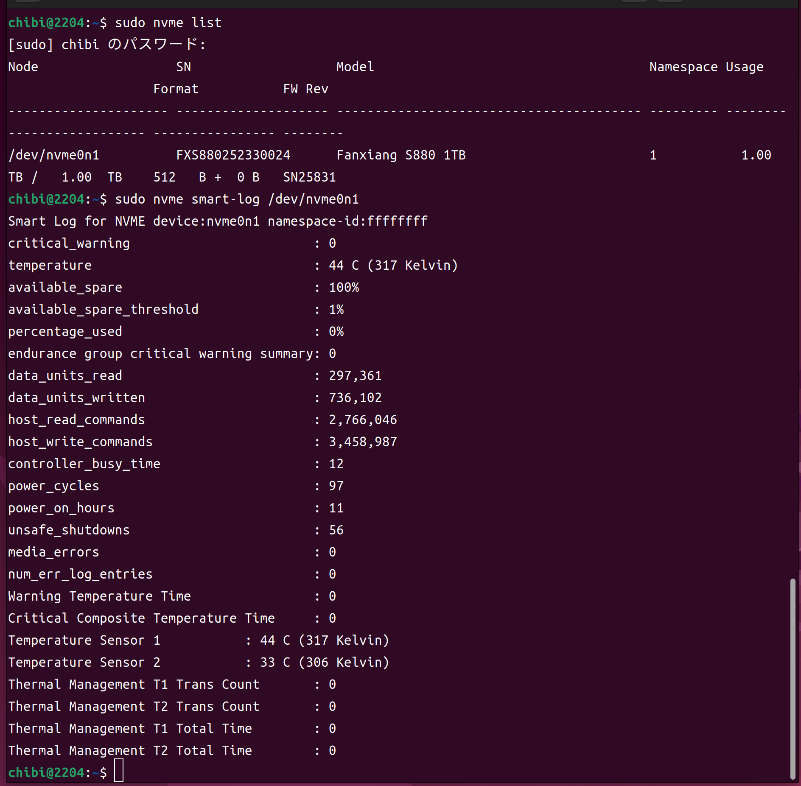Click the power_cycles value 97

(x=336, y=486)
